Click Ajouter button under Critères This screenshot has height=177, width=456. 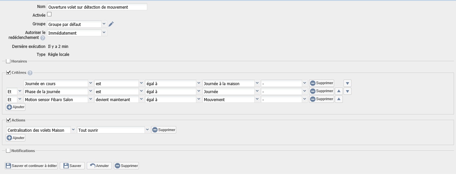coord(16,107)
